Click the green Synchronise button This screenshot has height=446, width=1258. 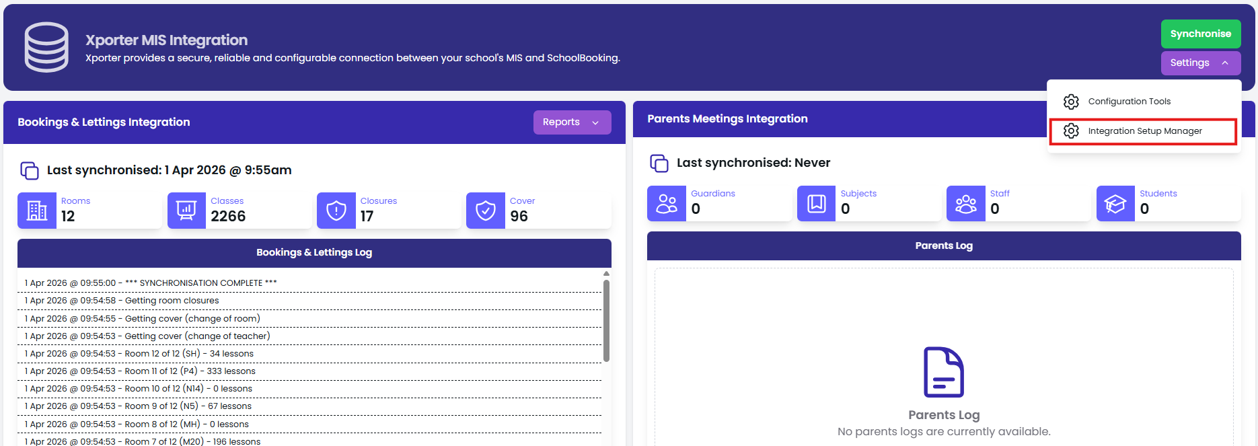(1201, 34)
